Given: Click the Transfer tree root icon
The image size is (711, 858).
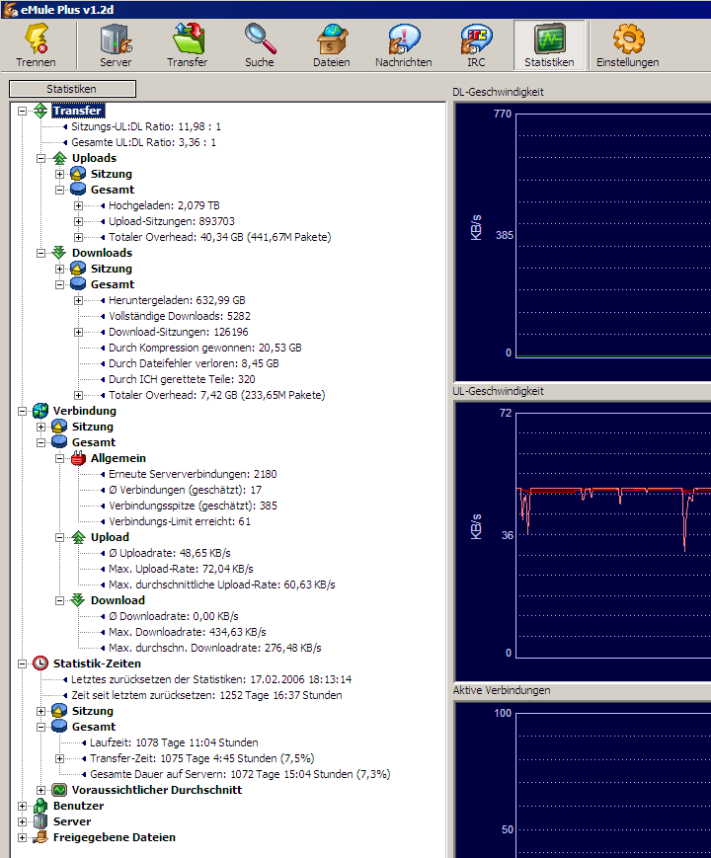Looking at the screenshot, I should click(x=40, y=111).
